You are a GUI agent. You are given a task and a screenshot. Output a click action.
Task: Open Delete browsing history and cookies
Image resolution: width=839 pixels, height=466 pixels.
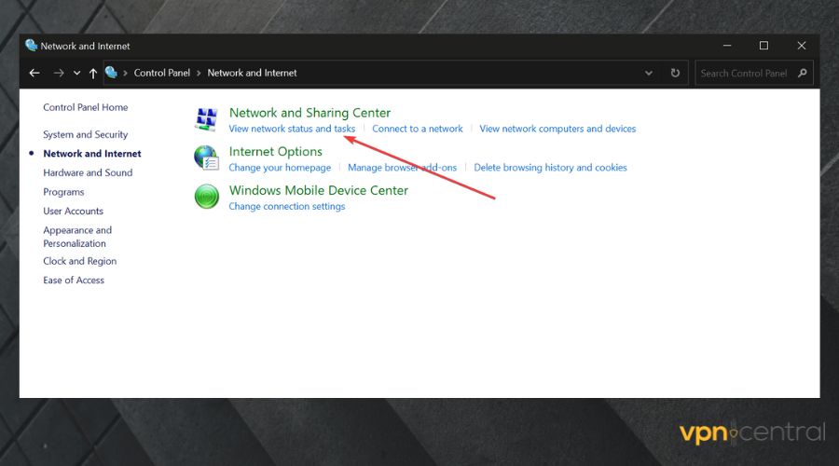click(x=550, y=168)
